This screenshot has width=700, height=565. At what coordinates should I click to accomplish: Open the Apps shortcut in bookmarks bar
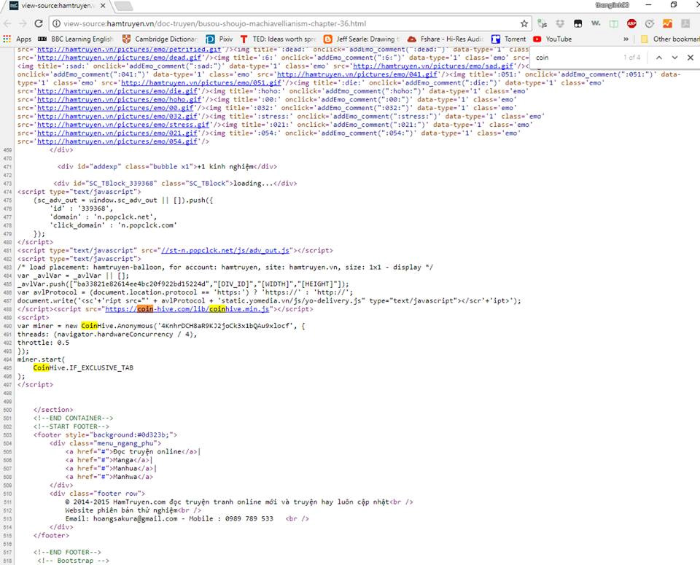point(17,39)
